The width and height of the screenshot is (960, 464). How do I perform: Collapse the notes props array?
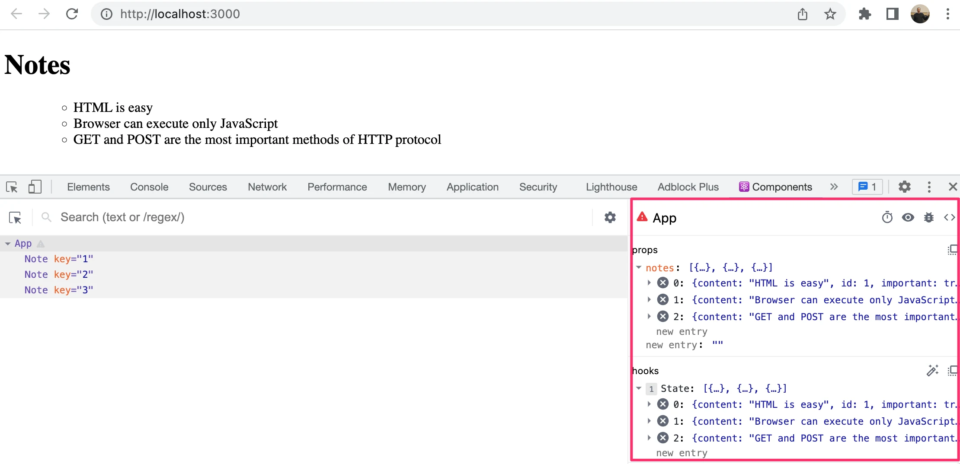coord(639,267)
